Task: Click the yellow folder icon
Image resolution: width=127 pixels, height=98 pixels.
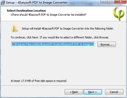Action: (14, 29)
